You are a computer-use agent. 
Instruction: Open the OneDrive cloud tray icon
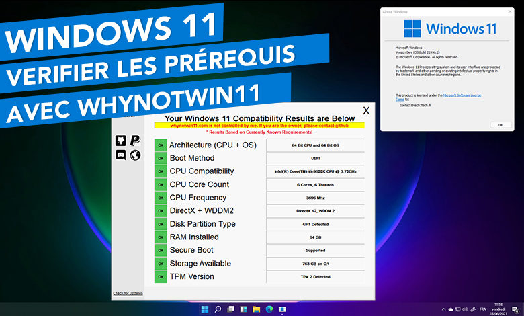point(451,309)
